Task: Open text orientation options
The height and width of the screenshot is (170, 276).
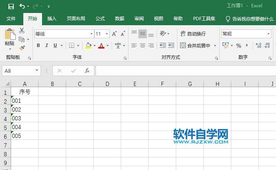Action: (164, 34)
